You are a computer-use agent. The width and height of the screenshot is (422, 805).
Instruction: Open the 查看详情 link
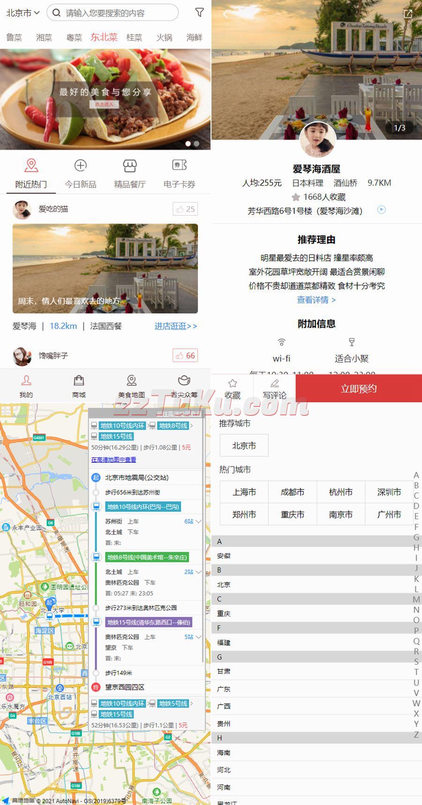[316, 300]
